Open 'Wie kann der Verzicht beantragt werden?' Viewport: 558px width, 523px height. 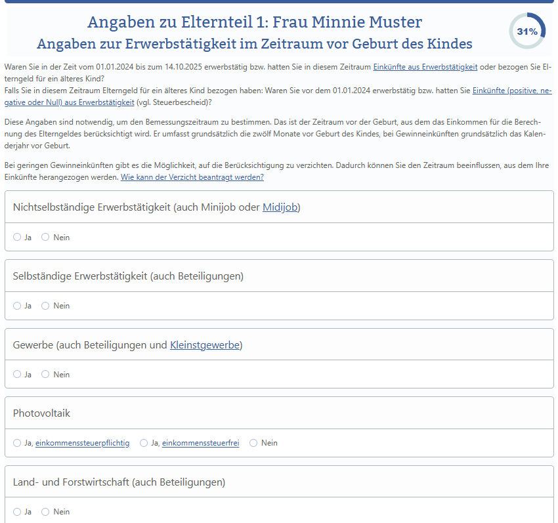pyautogui.click(x=192, y=177)
